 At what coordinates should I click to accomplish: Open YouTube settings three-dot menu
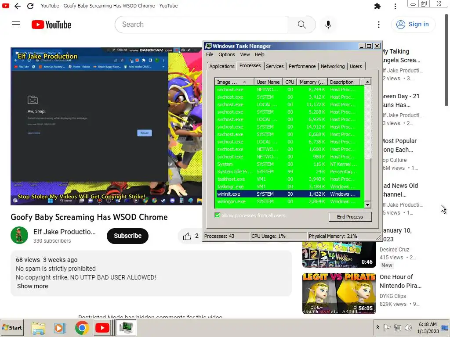click(378, 25)
